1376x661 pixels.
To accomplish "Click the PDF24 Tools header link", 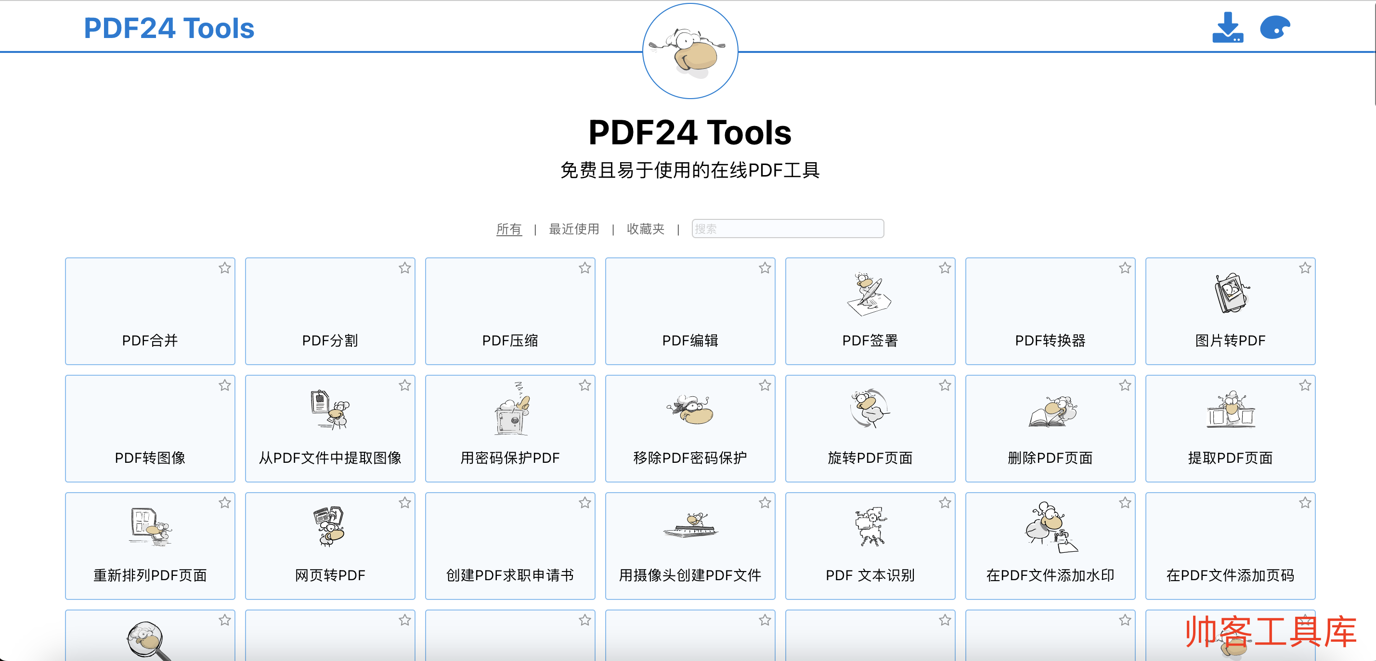I will tap(169, 28).
